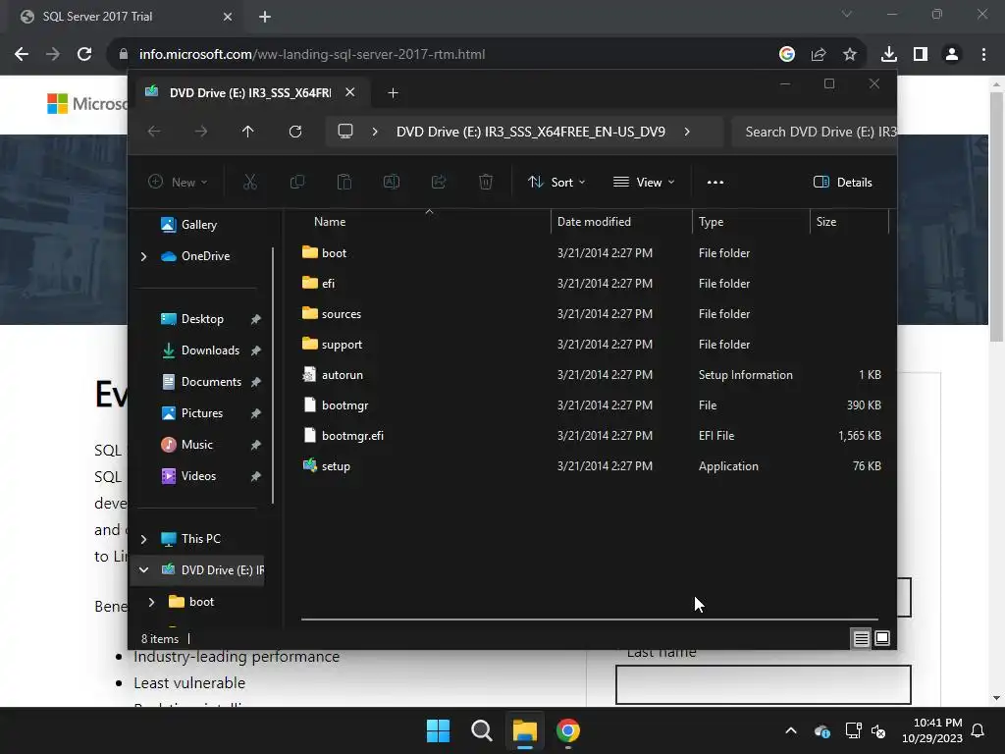The width and height of the screenshot is (1005, 754).
Task: Sort by the Name column header
Action: (x=330, y=222)
